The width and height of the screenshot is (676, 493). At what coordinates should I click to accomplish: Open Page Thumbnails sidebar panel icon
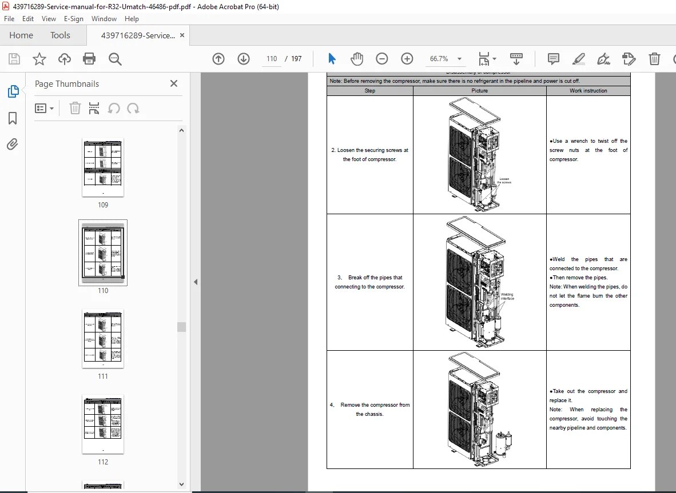click(x=13, y=91)
